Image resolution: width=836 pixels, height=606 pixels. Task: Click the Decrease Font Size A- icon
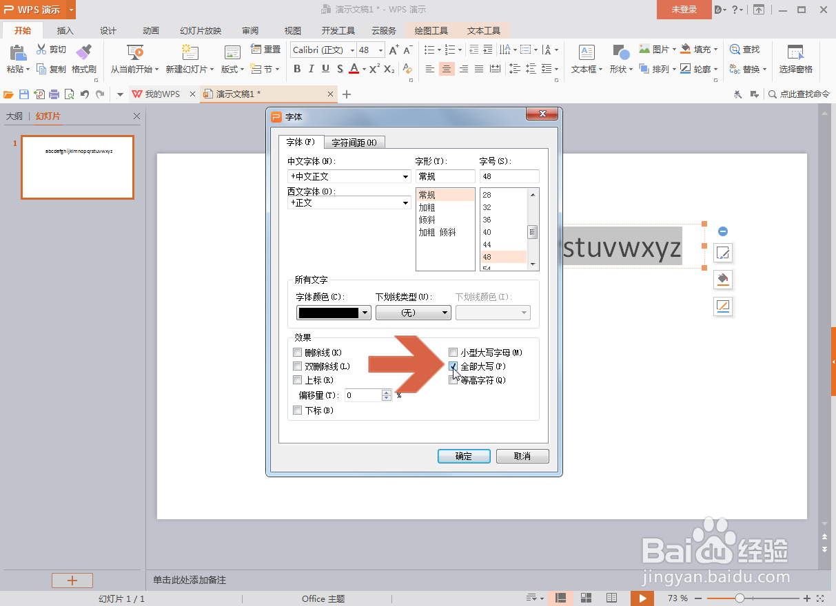pyautogui.click(x=407, y=50)
